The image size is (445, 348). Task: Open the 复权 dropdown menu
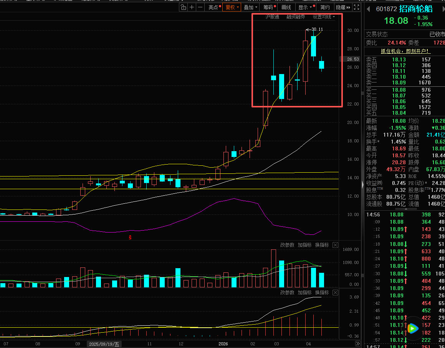232,7
